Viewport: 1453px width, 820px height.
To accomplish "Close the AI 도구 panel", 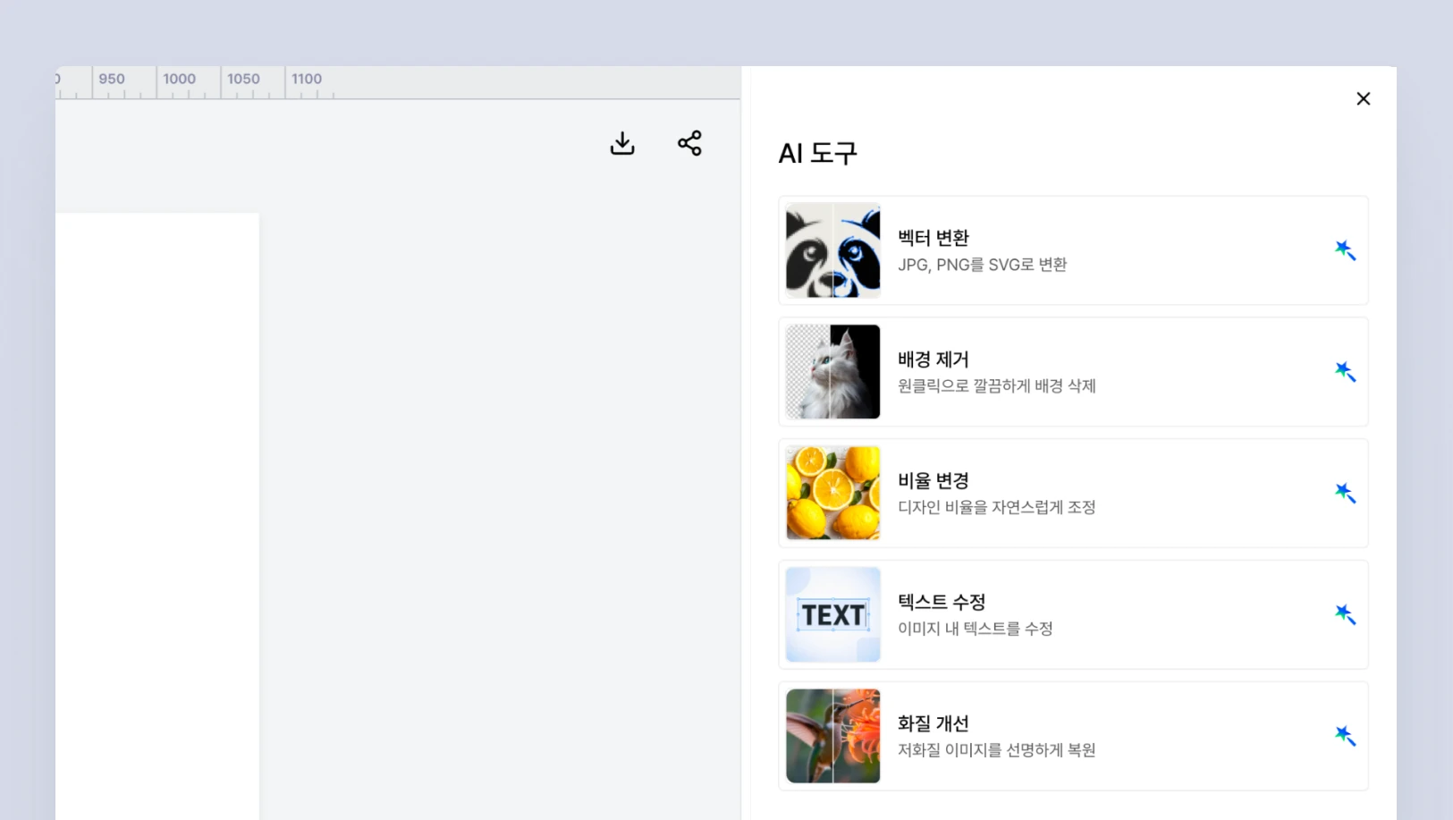I will (1363, 98).
